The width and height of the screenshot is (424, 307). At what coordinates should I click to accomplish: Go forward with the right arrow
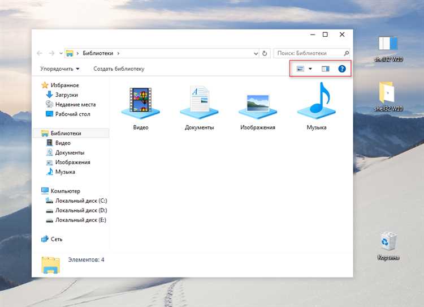click(x=51, y=53)
